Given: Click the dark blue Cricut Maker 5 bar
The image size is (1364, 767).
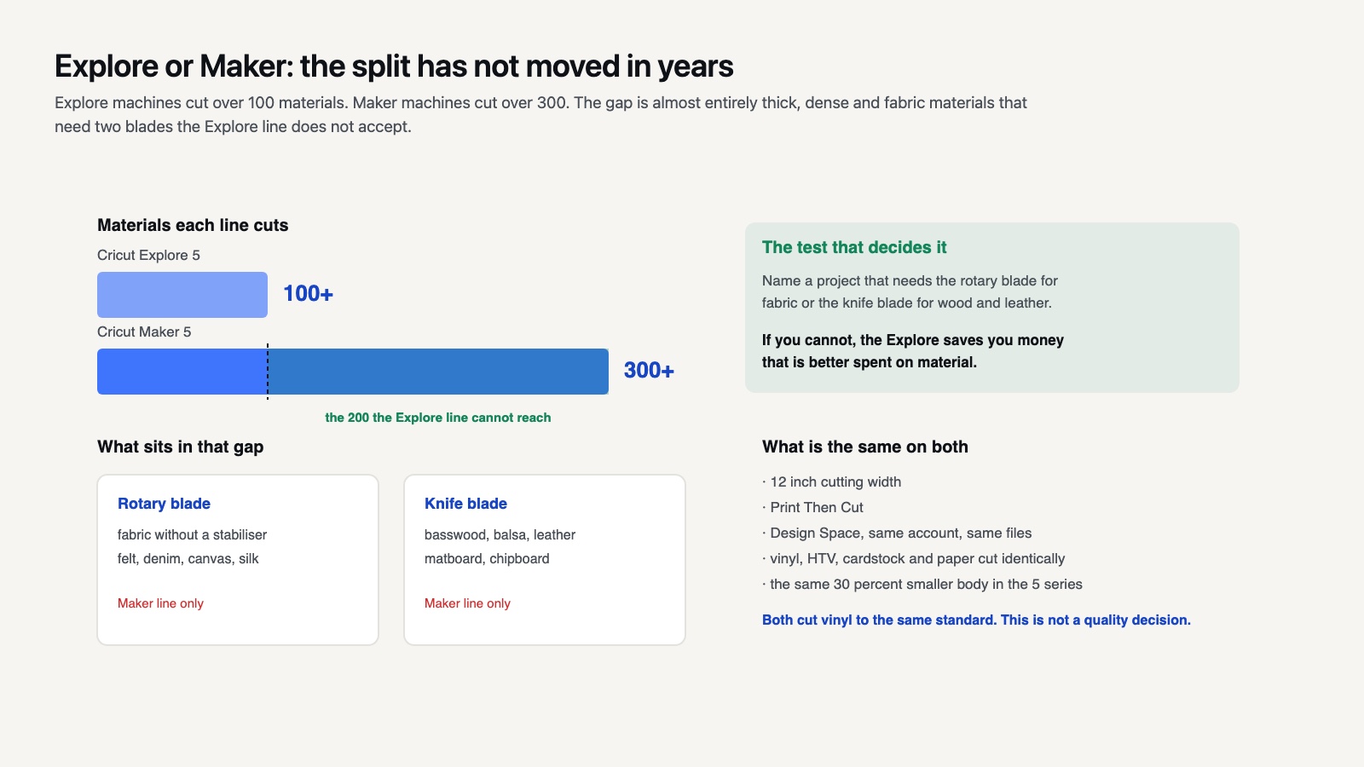Looking at the screenshot, I should (353, 372).
